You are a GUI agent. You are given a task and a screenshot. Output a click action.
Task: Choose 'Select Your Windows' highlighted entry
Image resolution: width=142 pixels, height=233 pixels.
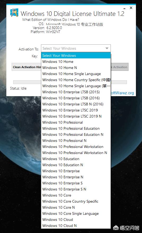(x=76, y=55)
